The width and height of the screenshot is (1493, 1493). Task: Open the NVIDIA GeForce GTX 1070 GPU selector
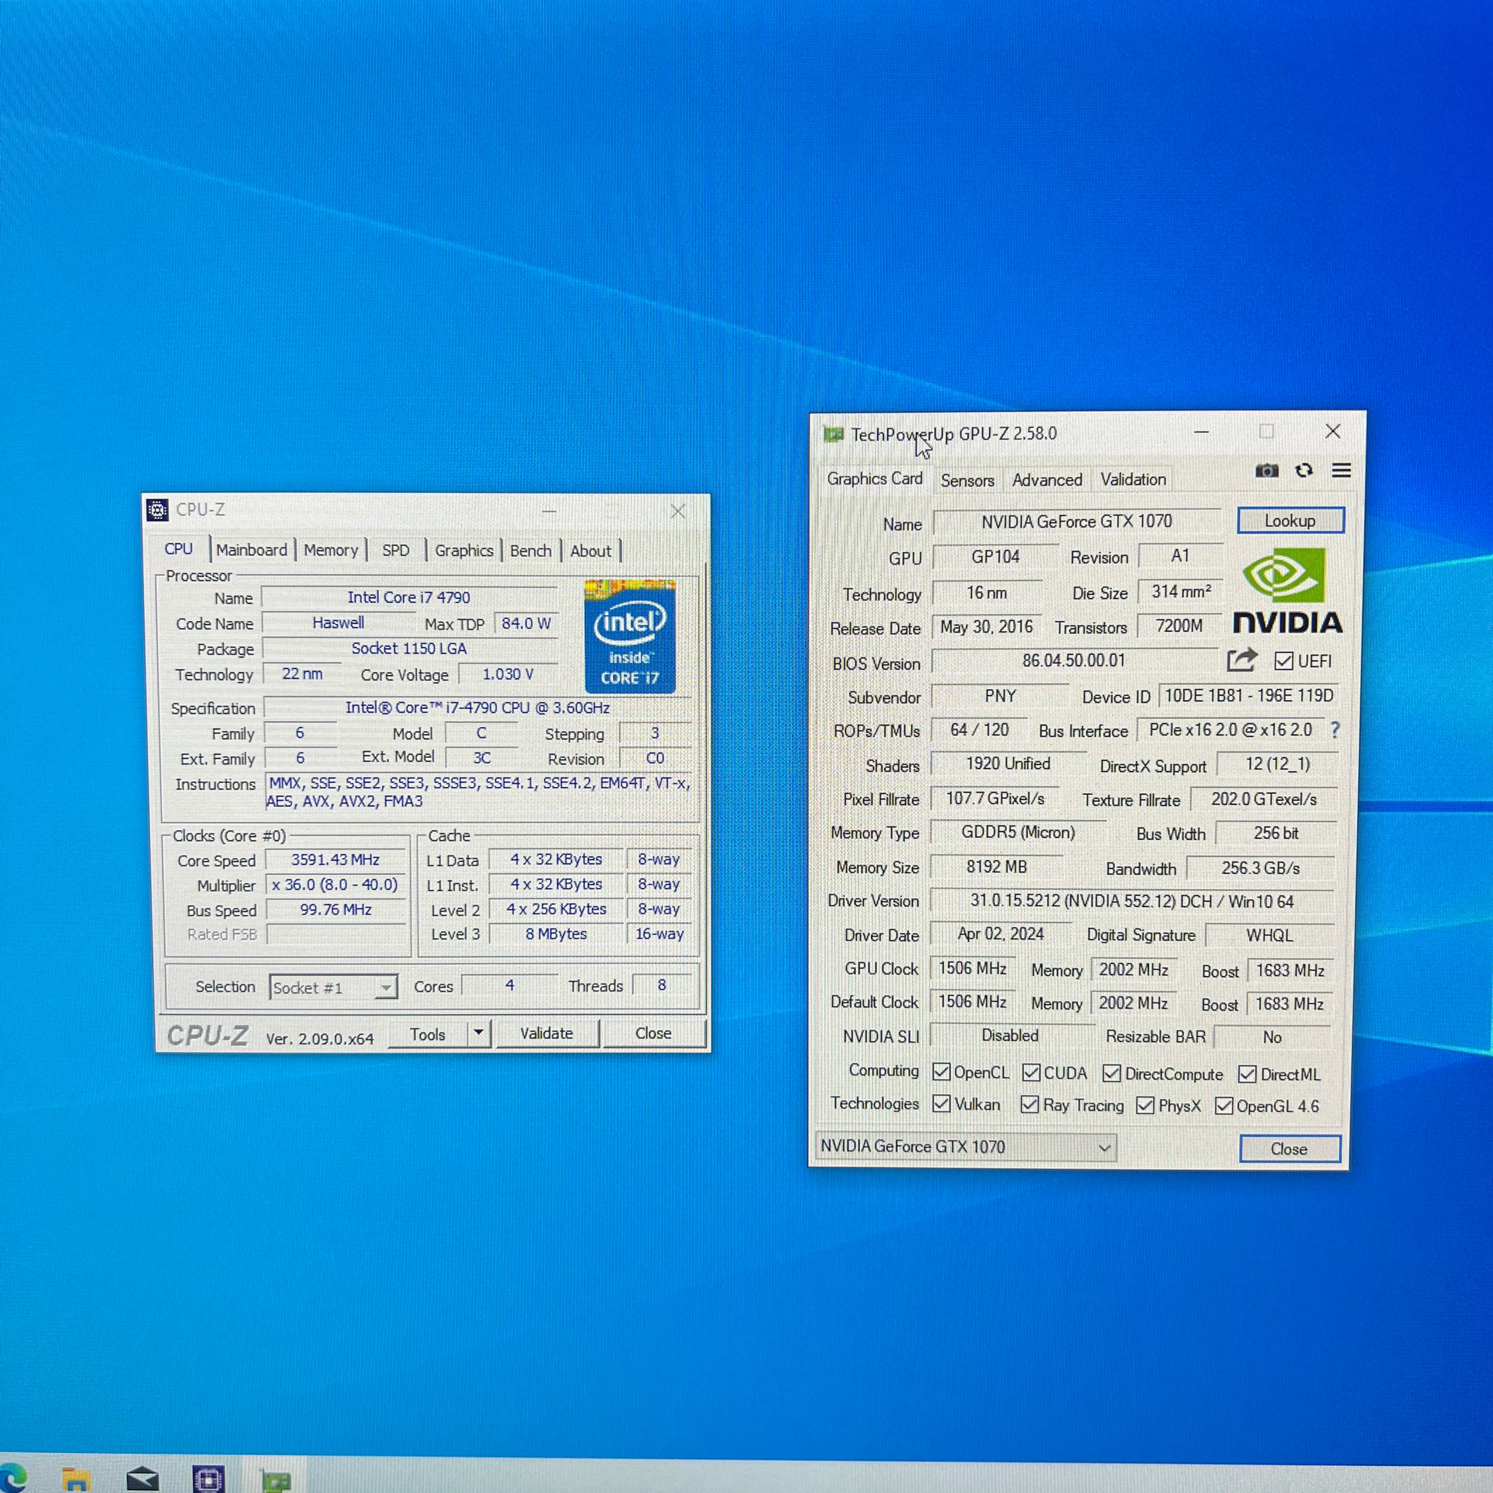(966, 1147)
